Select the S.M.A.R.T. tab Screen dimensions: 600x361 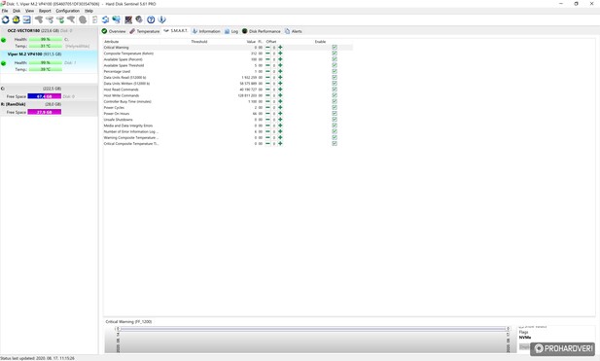click(176, 30)
